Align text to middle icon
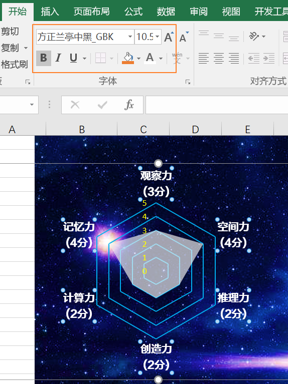288x384 pixels. pyautogui.click(x=219, y=36)
